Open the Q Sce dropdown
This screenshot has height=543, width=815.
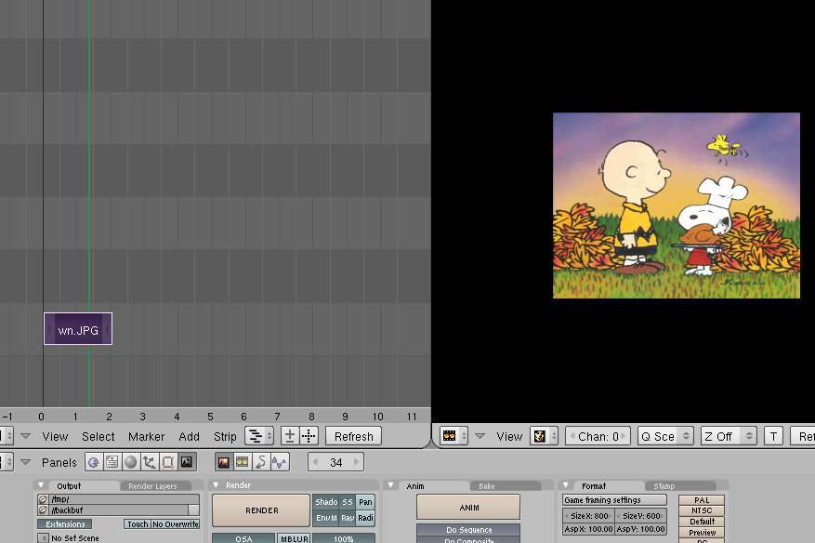point(664,436)
